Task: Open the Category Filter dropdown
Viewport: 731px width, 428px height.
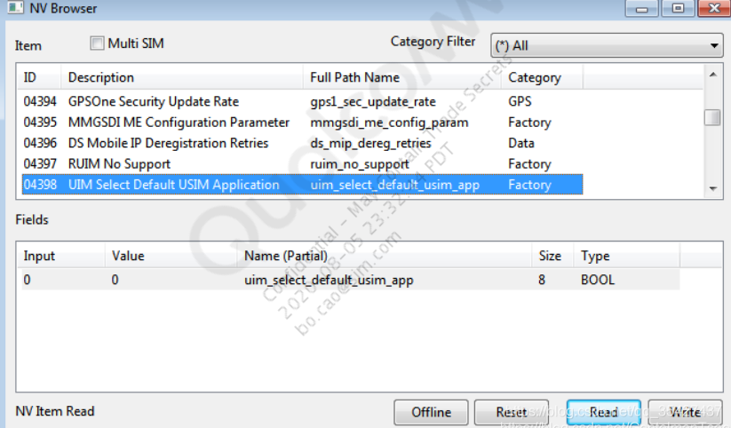Action: coord(607,45)
